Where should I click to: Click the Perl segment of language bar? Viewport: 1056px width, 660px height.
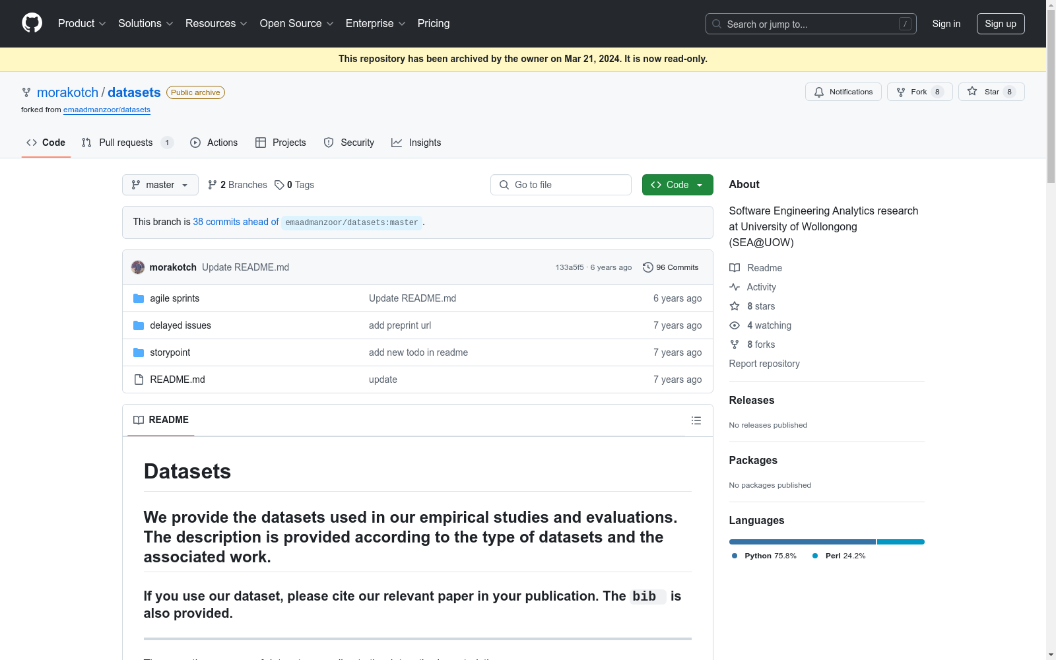click(901, 542)
